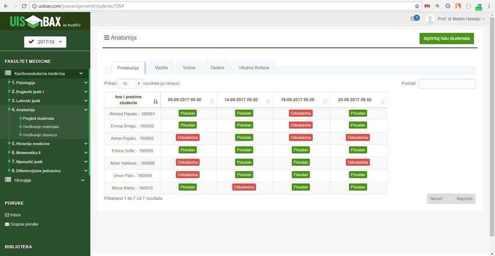Toggle Emina Smajic 18-09-2017 Odsutan/na status

point(300,126)
